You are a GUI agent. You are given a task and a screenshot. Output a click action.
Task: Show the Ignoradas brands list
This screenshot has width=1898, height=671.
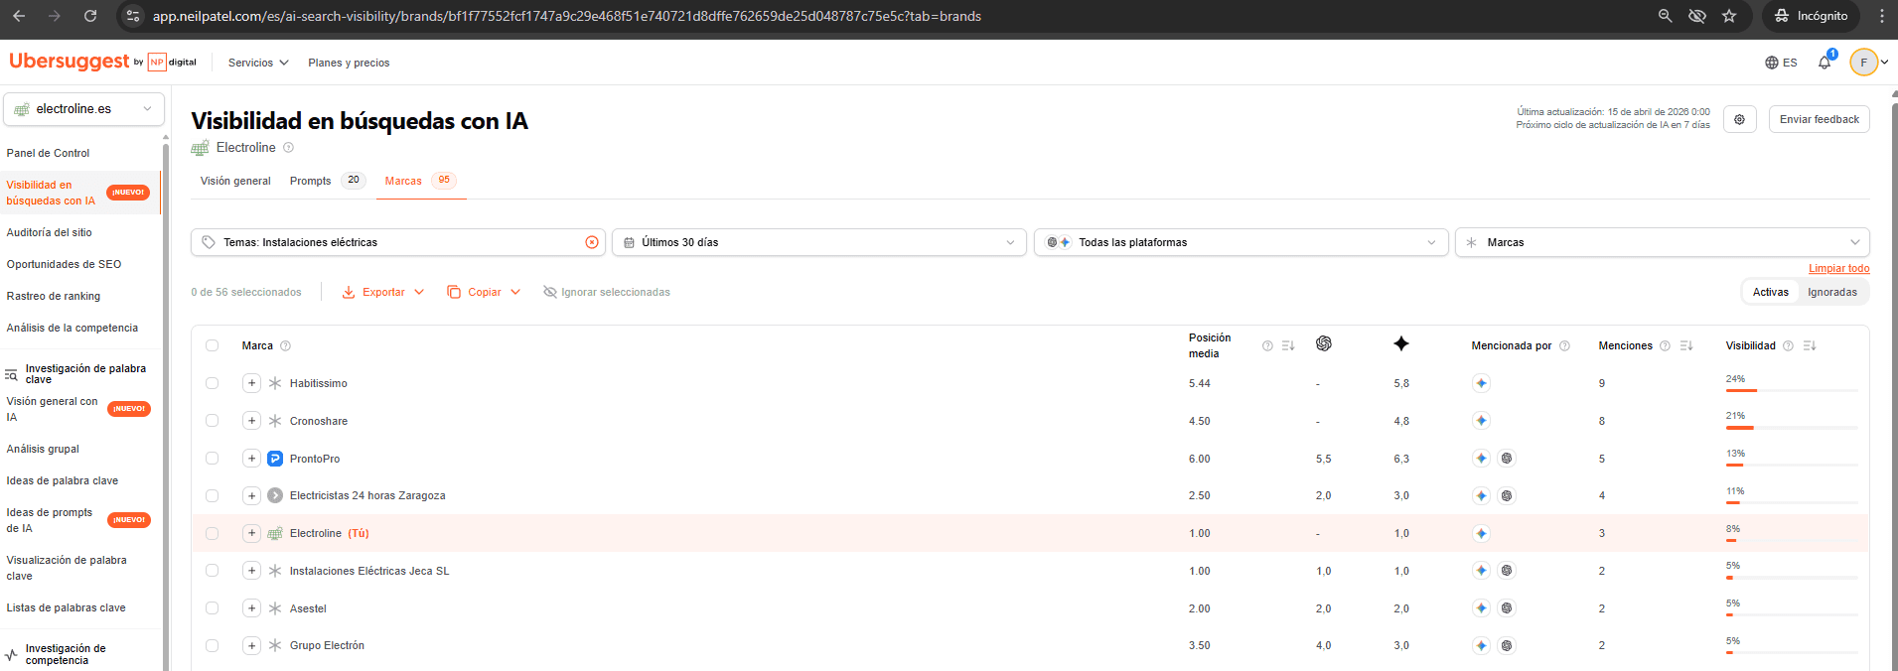click(x=1831, y=292)
